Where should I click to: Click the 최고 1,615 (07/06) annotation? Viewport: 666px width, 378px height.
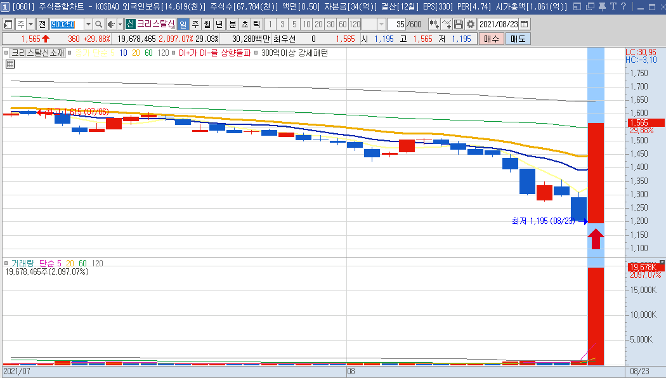(x=77, y=112)
